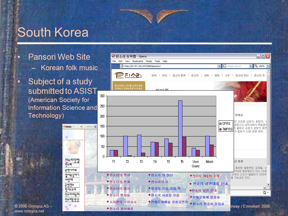Open the 판소리 경연대회 안내 link

coord(210,184)
